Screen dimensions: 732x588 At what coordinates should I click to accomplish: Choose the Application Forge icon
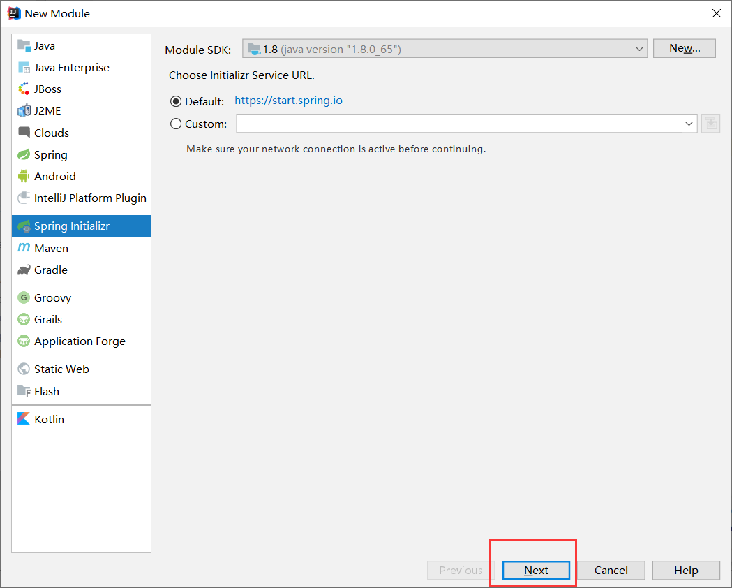pos(24,341)
